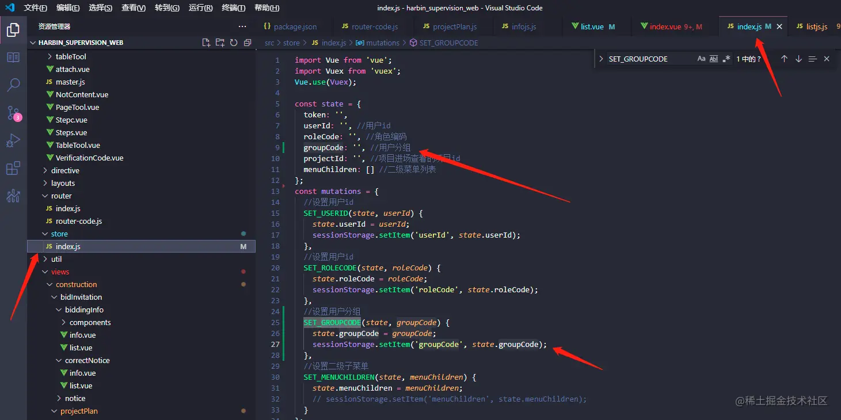The height and width of the screenshot is (420, 841).
Task: Open the book-shaped activity bar icon
Action: pos(13,58)
